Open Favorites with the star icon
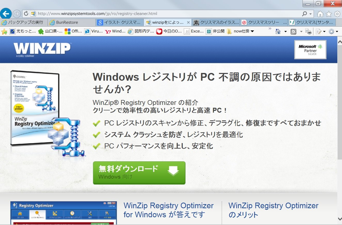The height and width of the screenshot is (225, 342). point(329,14)
